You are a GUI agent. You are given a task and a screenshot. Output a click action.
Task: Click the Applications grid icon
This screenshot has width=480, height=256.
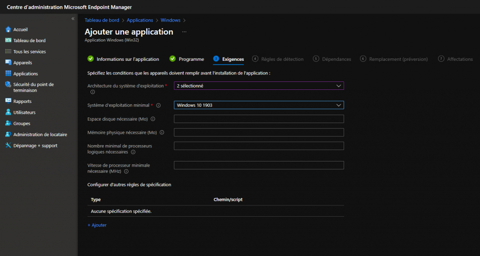tap(8, 73)
